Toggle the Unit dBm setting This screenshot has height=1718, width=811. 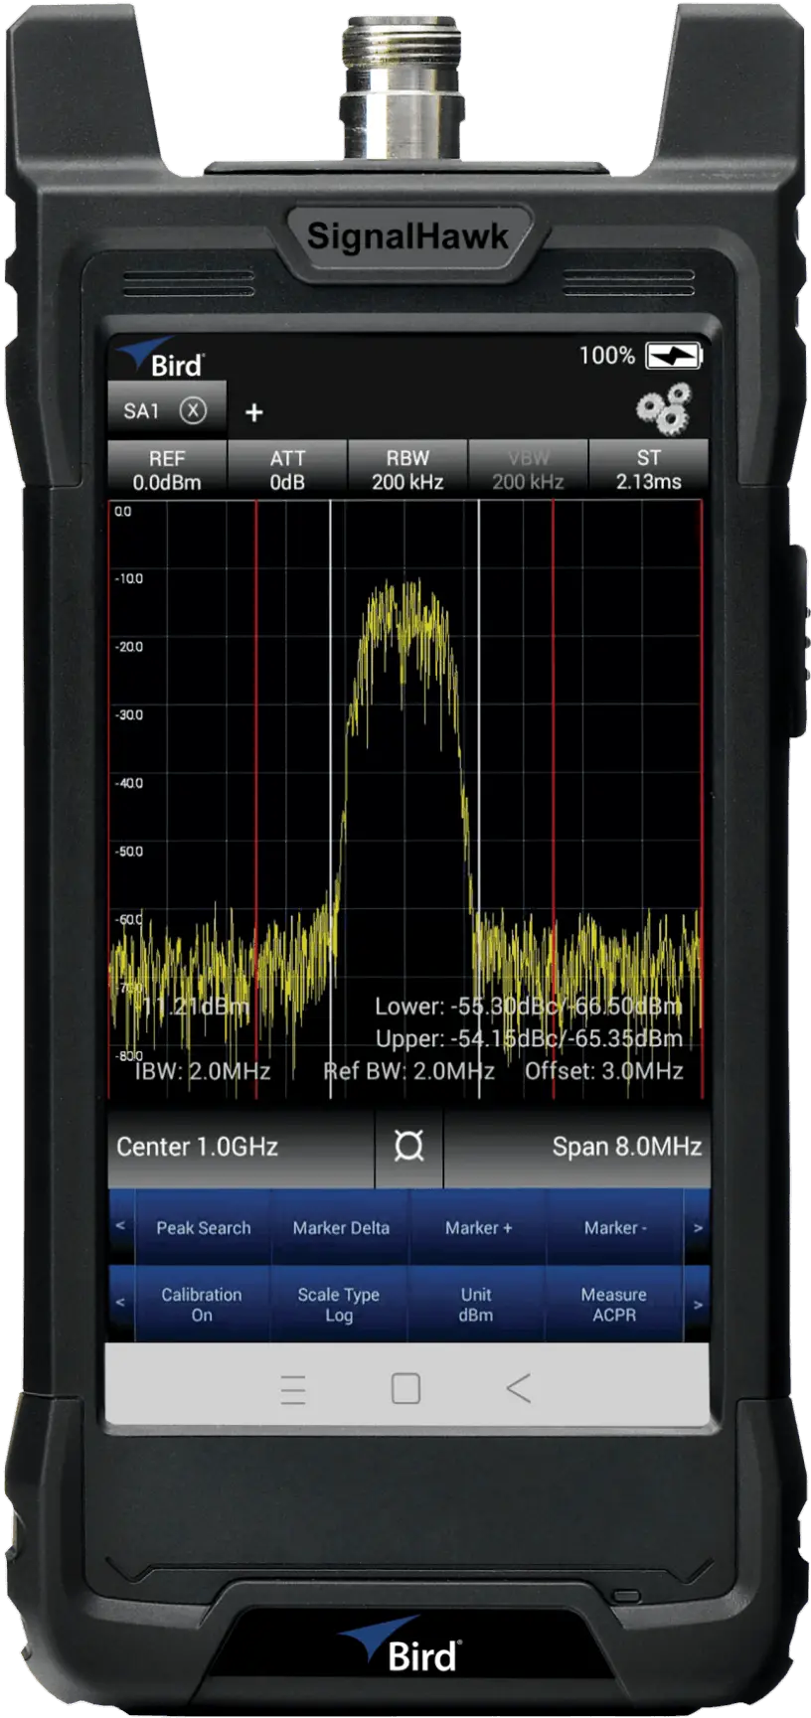pos(476,1304)
